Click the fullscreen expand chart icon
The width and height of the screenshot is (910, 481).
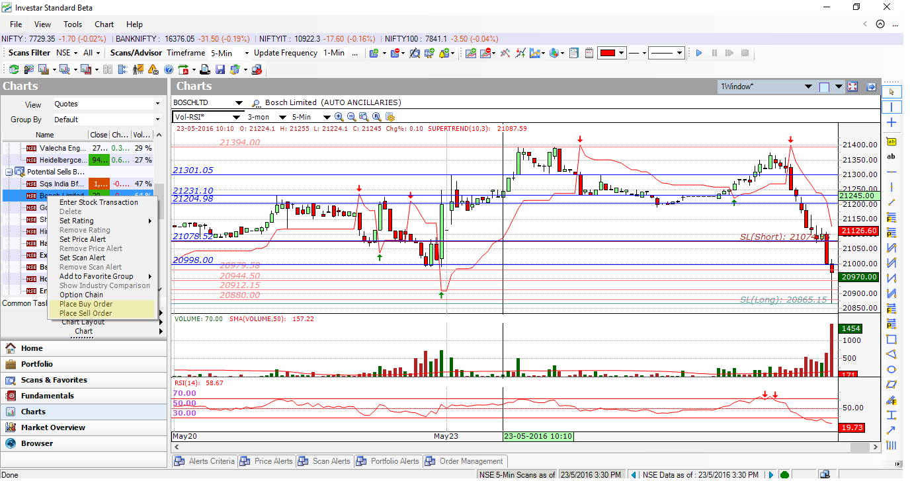[x=852, y=87]
